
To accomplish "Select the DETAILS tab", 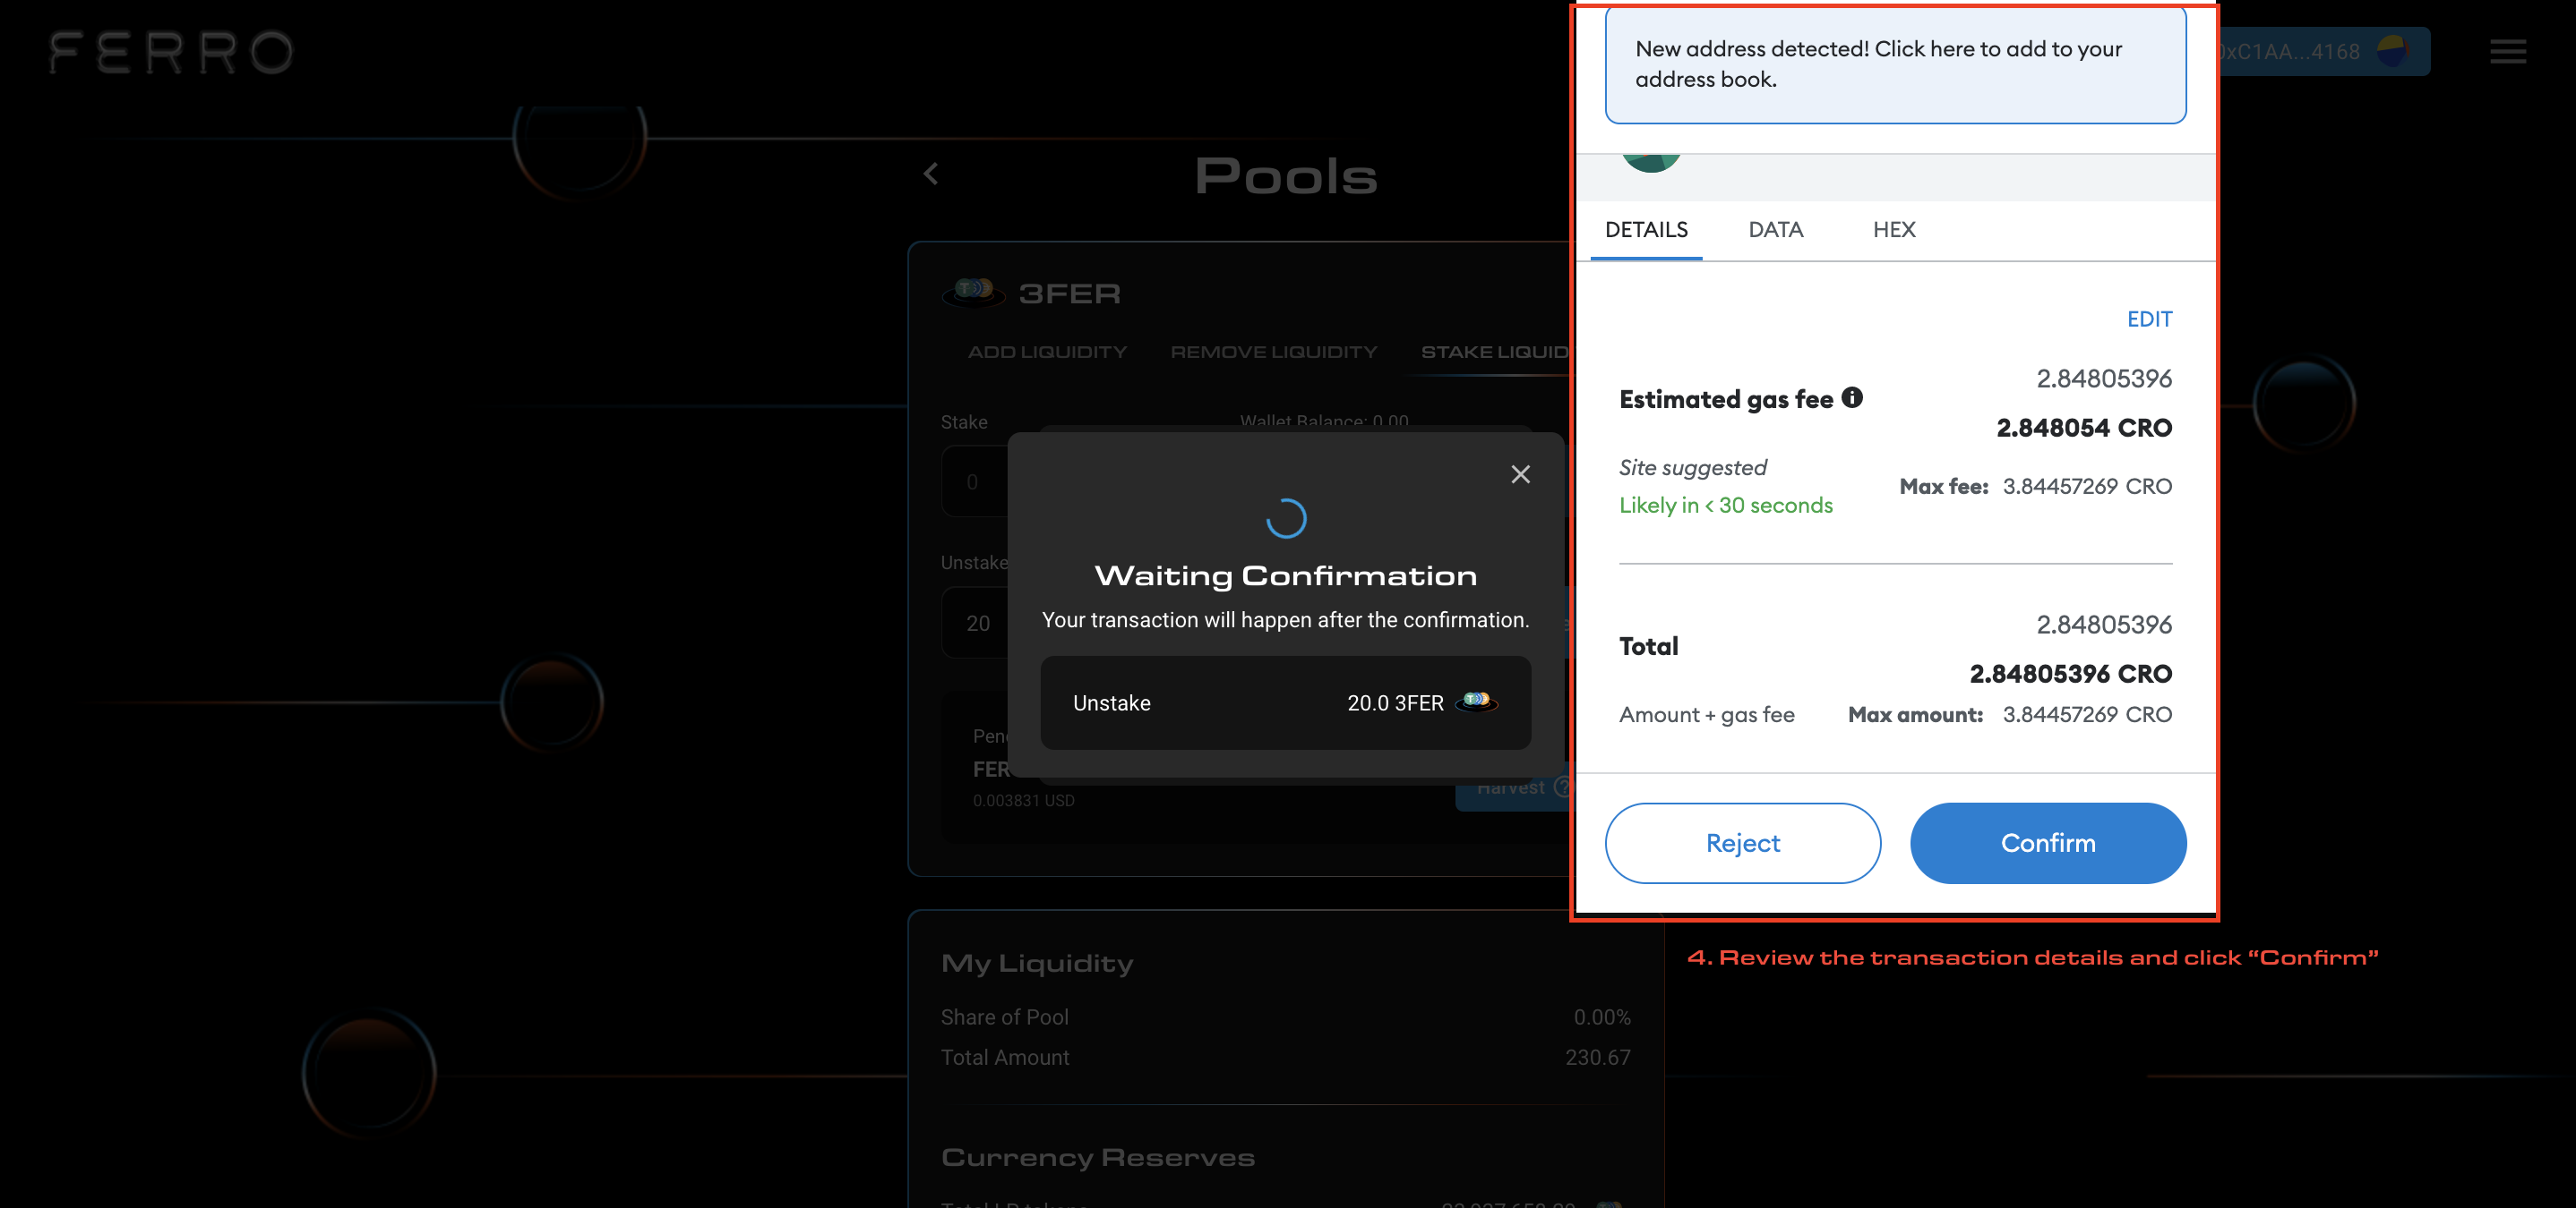I will tap(1646, 230).
